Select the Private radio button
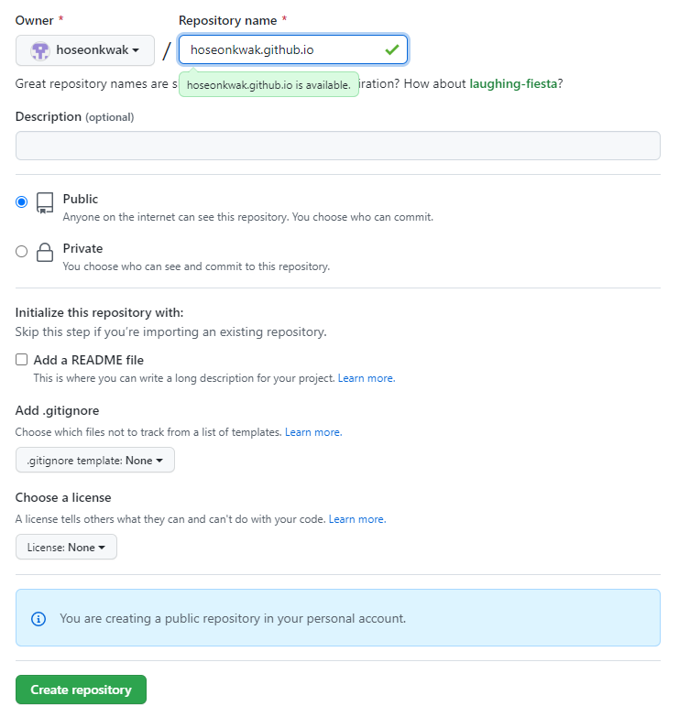This screenshot has width=679, height=706. click(x=22, y=252)
